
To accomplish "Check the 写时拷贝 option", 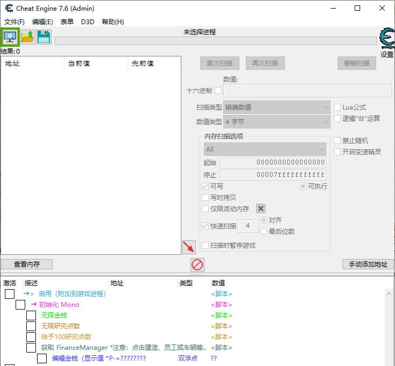I will (206, 197).
